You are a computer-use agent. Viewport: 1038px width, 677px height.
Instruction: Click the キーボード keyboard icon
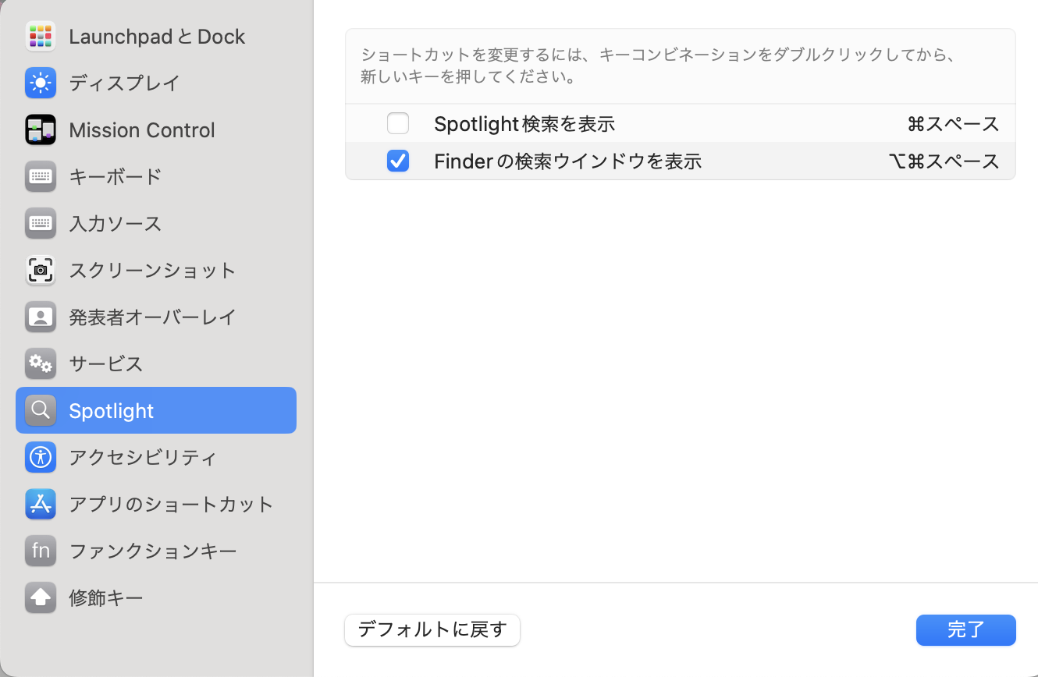click(40, 176)
